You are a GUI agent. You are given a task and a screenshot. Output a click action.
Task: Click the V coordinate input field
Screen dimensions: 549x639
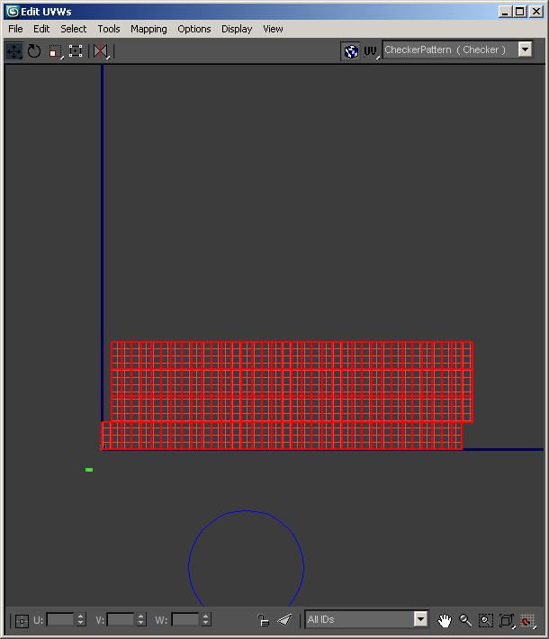(121, 620)
